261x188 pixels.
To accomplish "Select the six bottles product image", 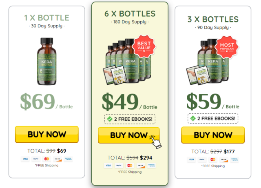I will click(127, 62).
